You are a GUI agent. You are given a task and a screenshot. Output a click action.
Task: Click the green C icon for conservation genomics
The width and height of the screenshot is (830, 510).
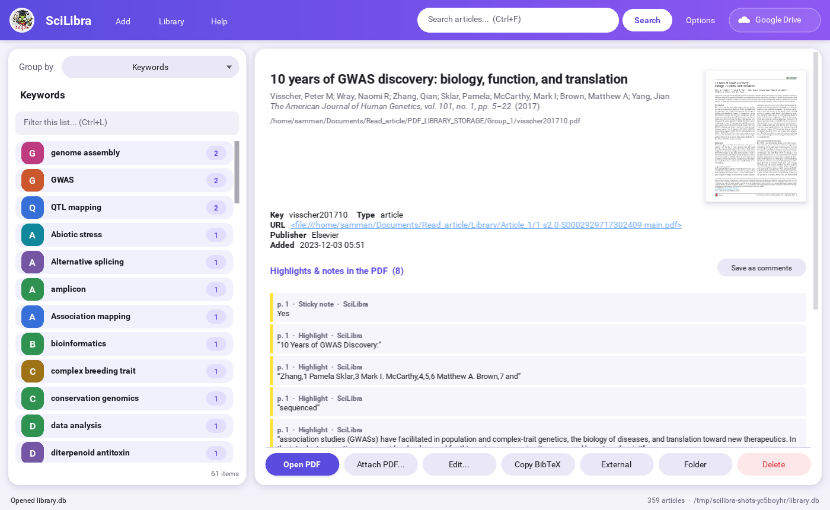pyautogui.click(x=33, y=399)
